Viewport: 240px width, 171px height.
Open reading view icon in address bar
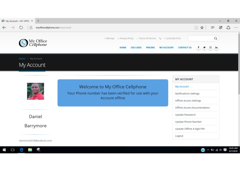196,28
